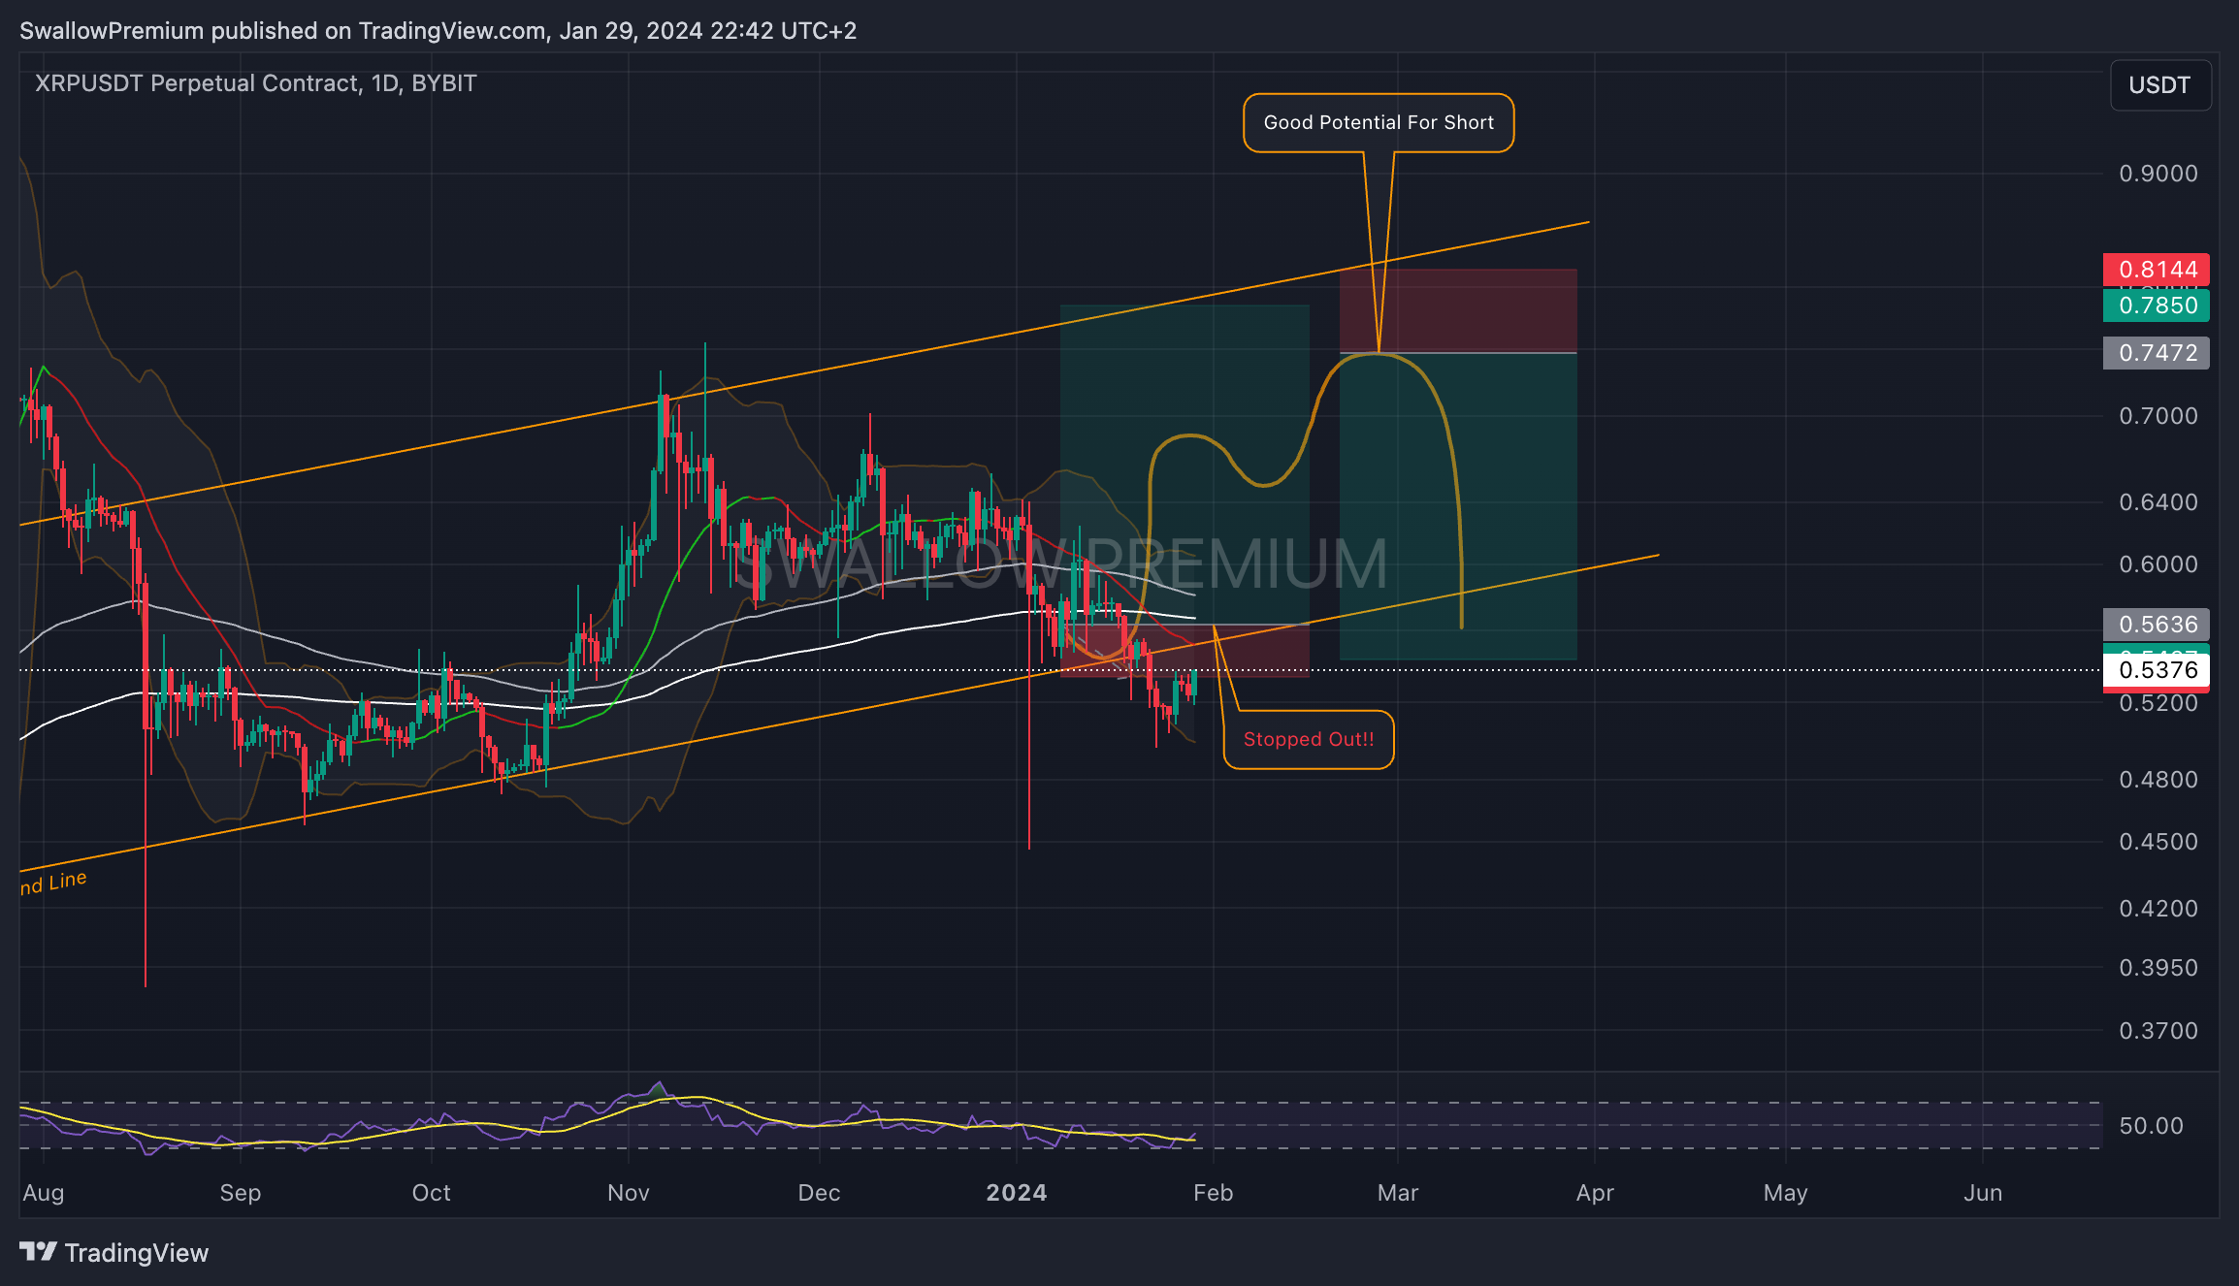Click the Feb label on time axis
2239x1286 pixels.
(x=1214, y=1193)
